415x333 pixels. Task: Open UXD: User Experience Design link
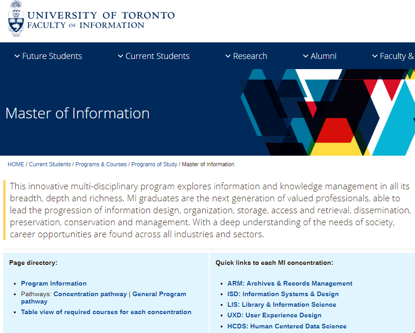point(274,315)
